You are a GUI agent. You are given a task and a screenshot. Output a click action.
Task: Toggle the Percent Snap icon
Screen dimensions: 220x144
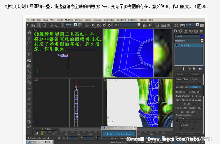[105, 25]
